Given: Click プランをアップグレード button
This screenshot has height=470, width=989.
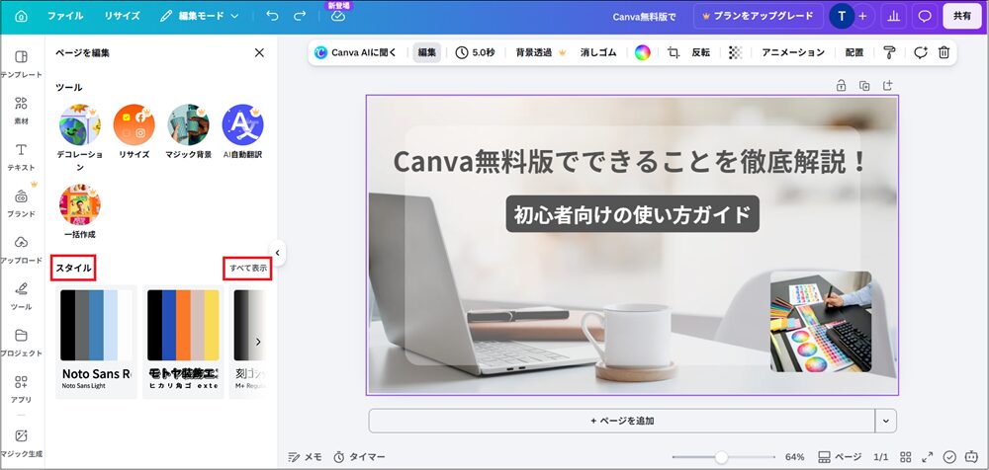Looking at the screenshot, I should click(x=759, y=17).
